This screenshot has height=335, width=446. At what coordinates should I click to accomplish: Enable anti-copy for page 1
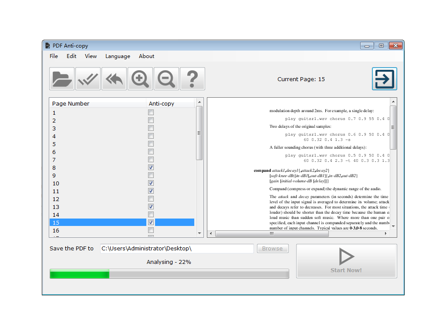pyautogui.click(x=151, y=113)
